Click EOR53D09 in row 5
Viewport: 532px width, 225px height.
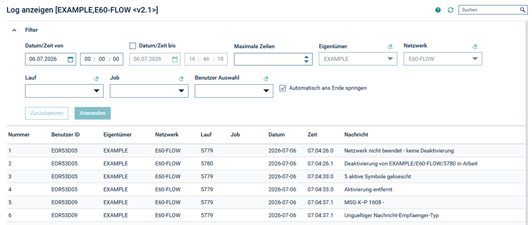pos(64,202)
